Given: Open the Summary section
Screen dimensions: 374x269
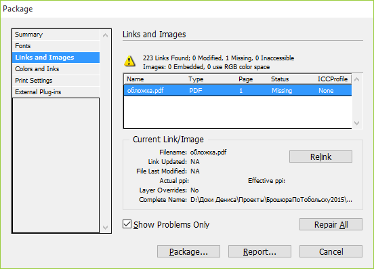Looking at the screenshot, I should 56,35.
